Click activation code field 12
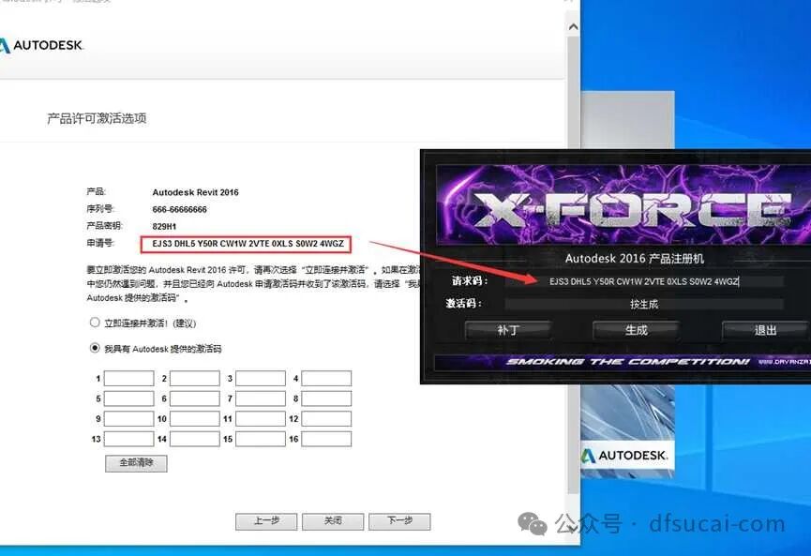The height and width of the screenshot is (556, 811). point(326,419)
